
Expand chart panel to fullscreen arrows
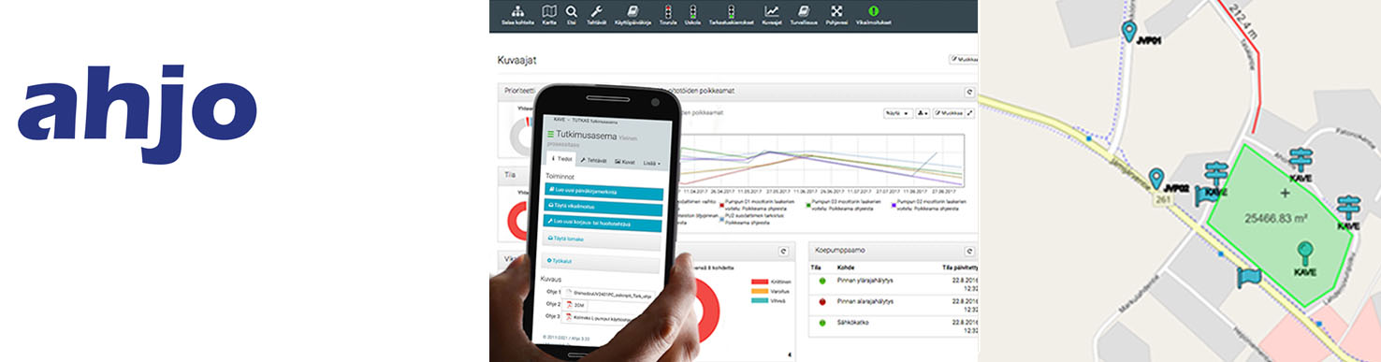(x=970, y=112)
